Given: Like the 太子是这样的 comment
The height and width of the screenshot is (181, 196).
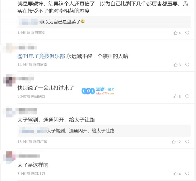Looking at the screenshot, I should 177,174.
